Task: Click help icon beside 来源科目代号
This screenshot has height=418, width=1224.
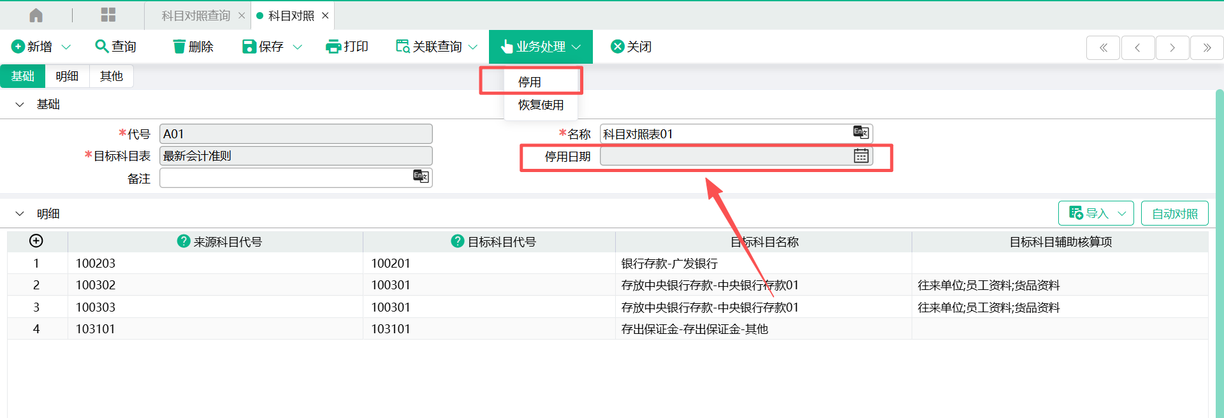Action: (x=184, y=241)
